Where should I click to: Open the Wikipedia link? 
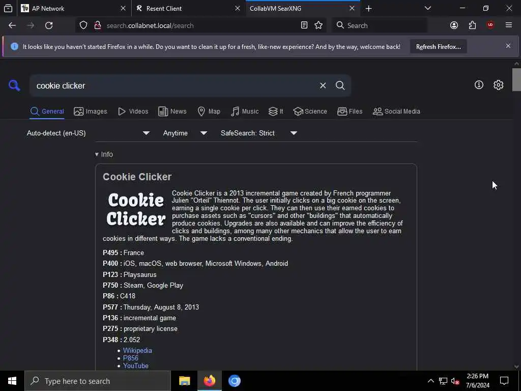[x=137, y=350]
